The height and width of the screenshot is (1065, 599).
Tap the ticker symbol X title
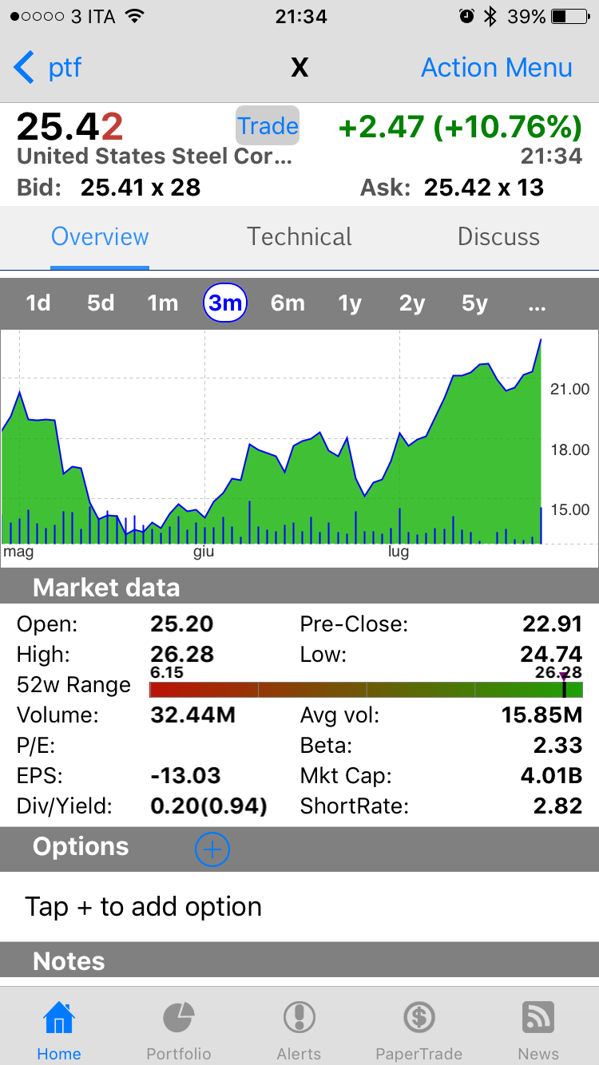pyautogui.click(x=299, y=69)
